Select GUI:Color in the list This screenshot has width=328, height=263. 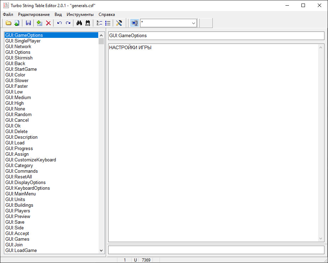(51, 75)
